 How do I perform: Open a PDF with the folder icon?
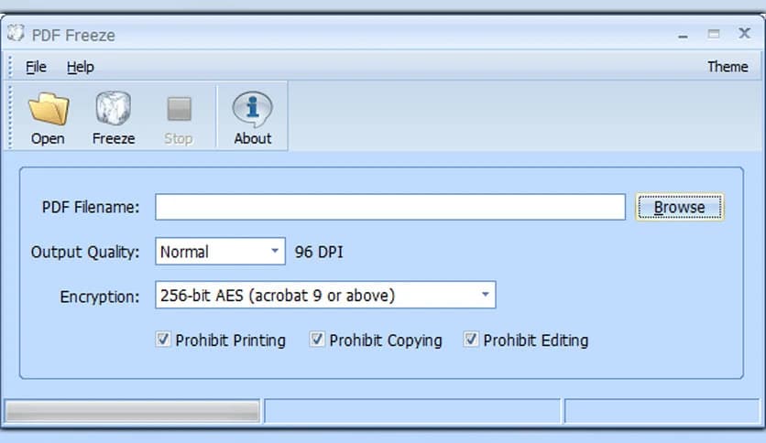(x=49, y=108)
